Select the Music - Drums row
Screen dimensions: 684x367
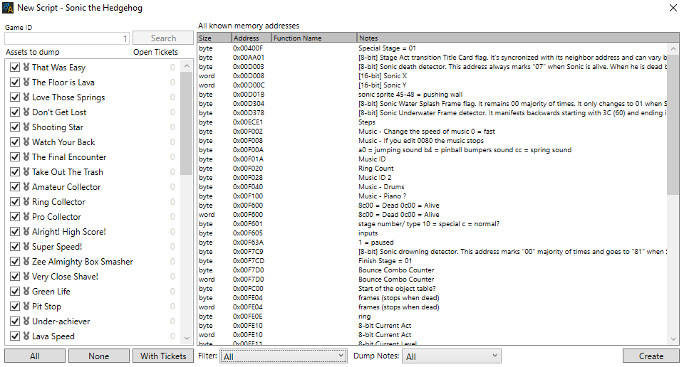(x=432, y=187)
